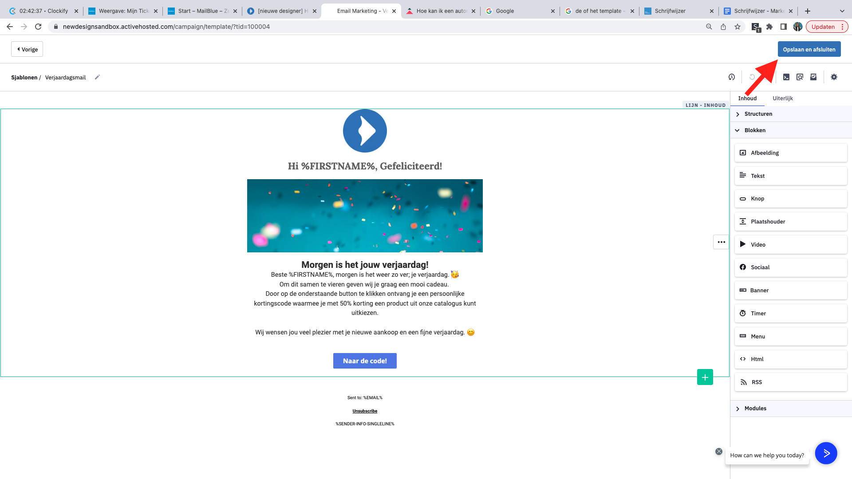Open the code editor icon
The image size is (852, 479).
click(x=786, y=77)
